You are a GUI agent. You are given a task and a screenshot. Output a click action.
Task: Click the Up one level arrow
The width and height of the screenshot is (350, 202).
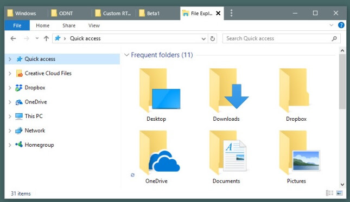[46, 38]
